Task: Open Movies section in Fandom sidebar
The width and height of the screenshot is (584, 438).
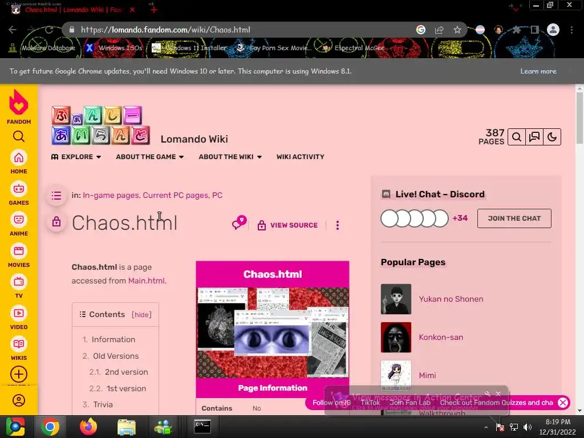Action: click(x=19, y=255)
